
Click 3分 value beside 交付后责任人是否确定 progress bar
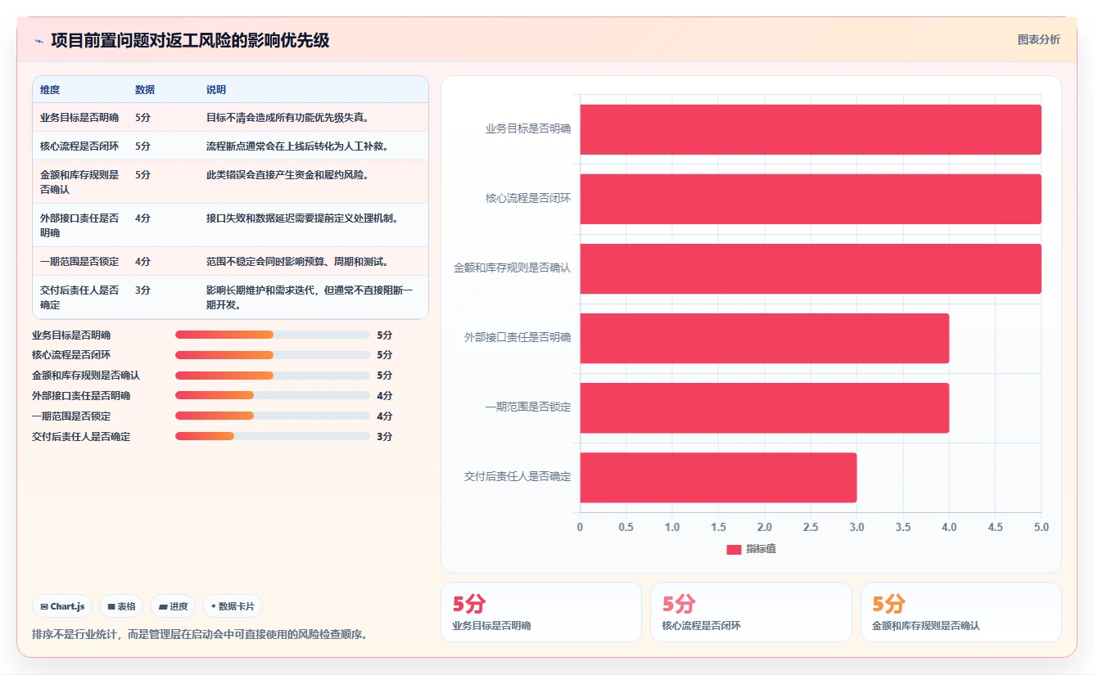385,437
